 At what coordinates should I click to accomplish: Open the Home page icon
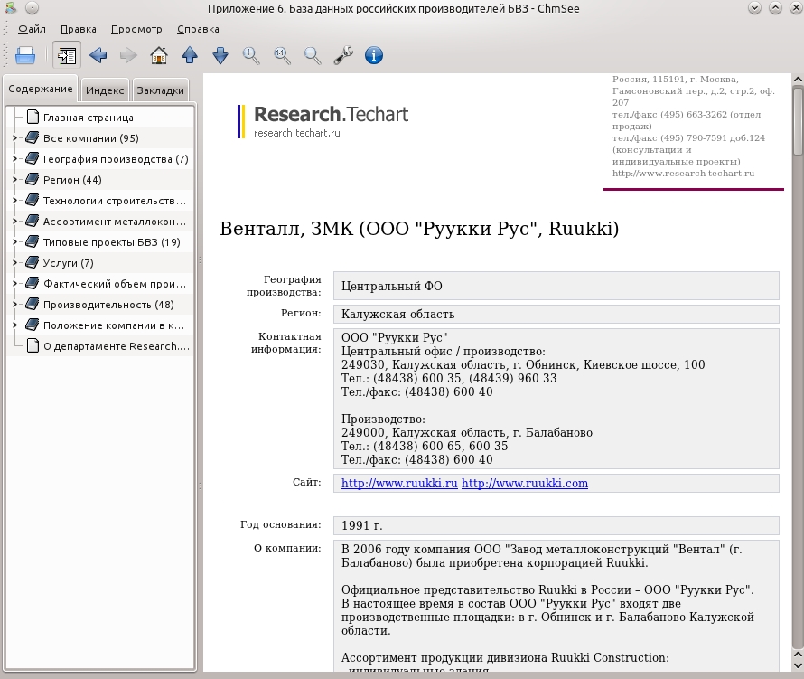tap(159, 55)
